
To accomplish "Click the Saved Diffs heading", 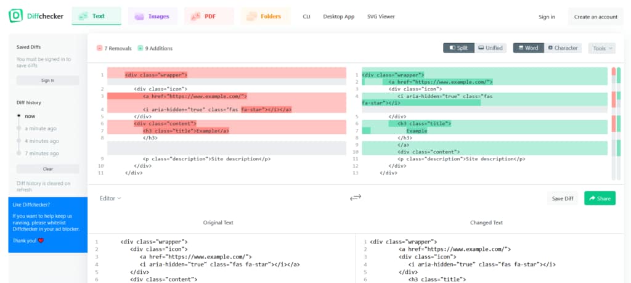I will click(x=28, y=47).
